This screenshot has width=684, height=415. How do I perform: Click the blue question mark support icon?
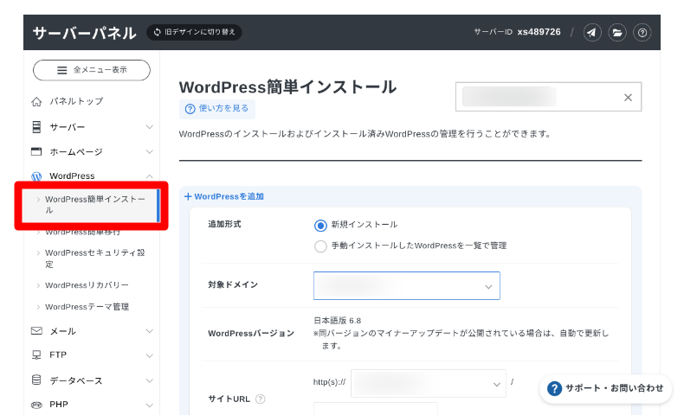(x=554, y=388)
